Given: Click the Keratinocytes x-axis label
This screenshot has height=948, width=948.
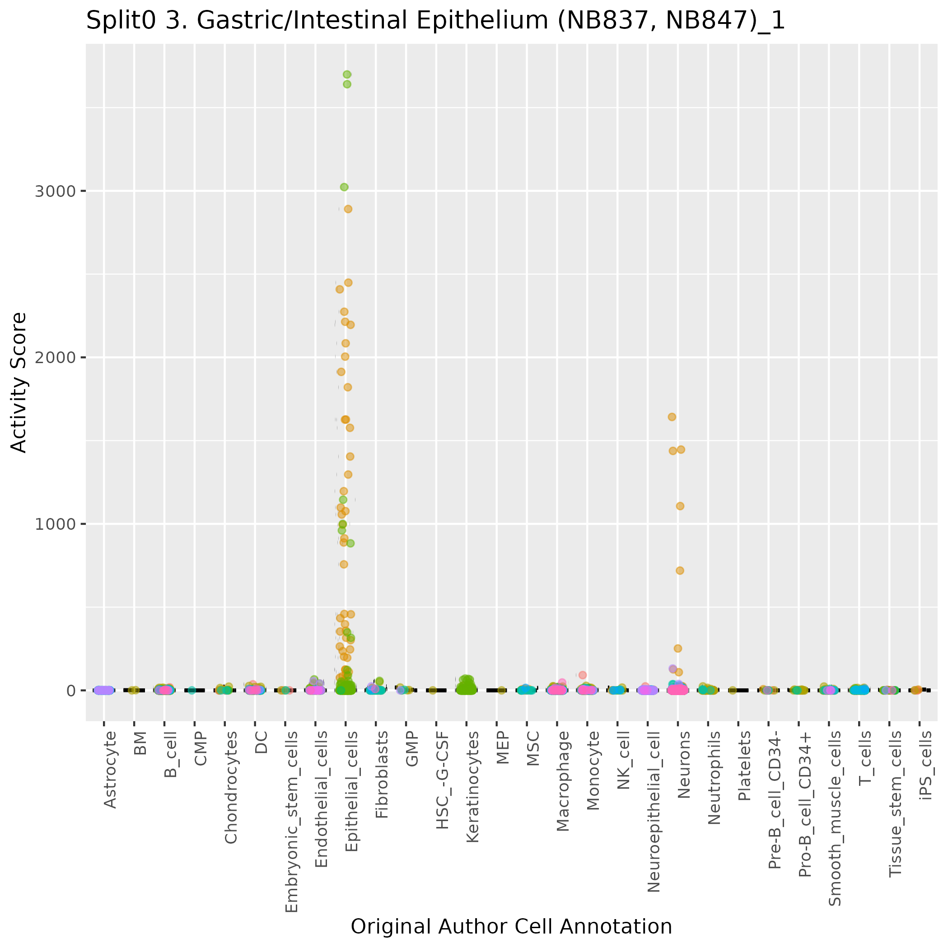Looking at the screenshot, I should 472,787.
